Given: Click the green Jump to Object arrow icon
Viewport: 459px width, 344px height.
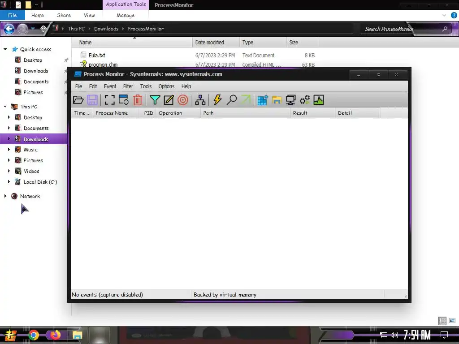Looking at the screenshot, I should [x=246, y=100].
